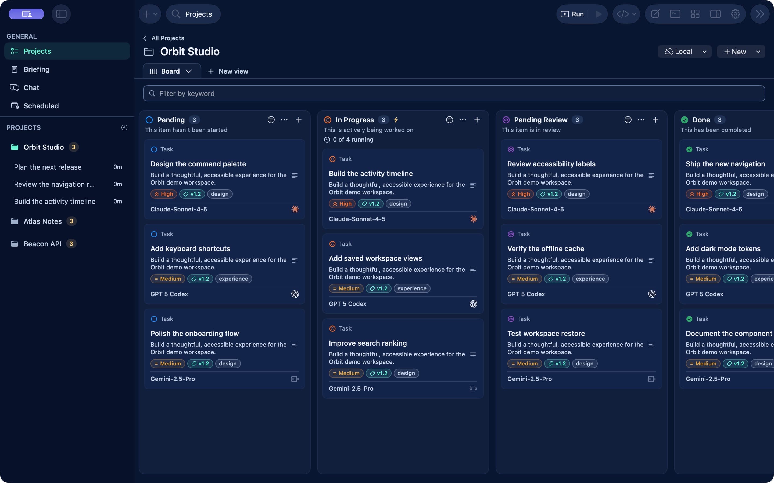Click the purple workspace mode button
This screenshot has height=483, width=774.
click(x=26, y=14)
